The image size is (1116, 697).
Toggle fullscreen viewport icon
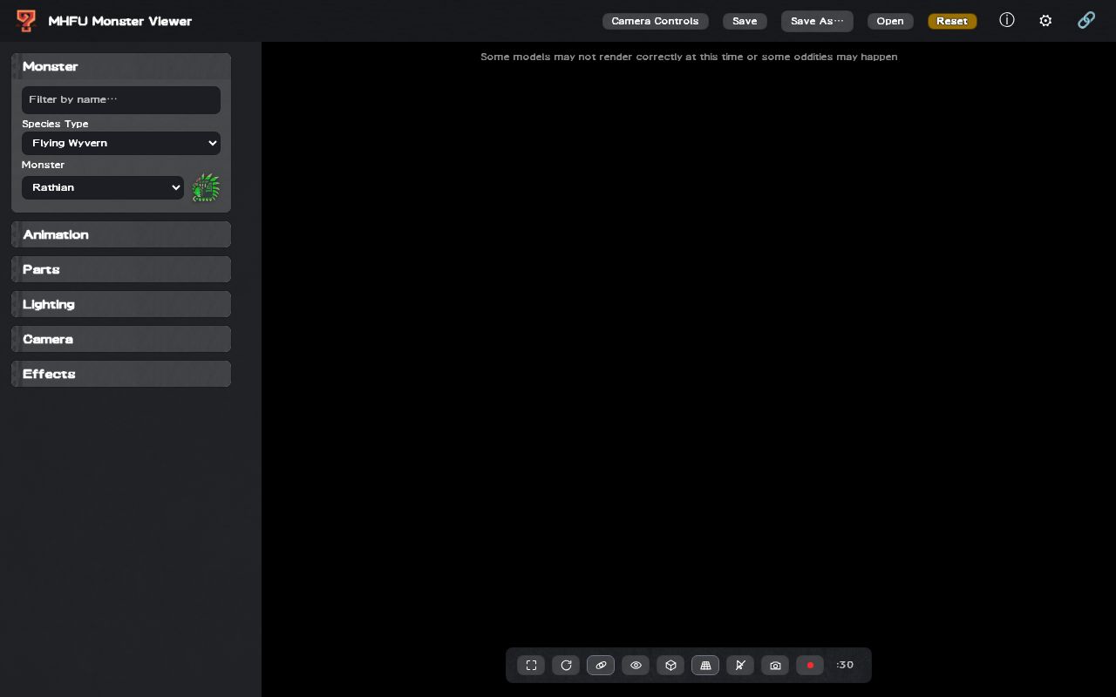[531, 666]
